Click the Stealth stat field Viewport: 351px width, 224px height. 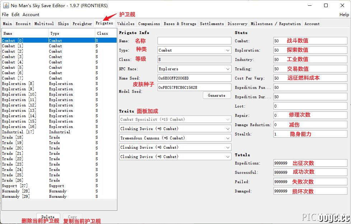pyautogui.click(x=310, y=134)
